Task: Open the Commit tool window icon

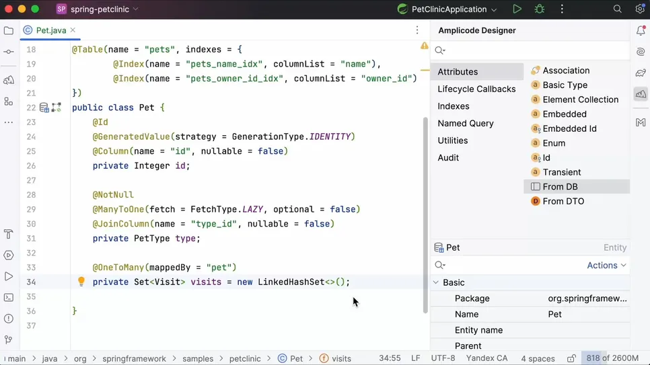Action: point(8,52)
